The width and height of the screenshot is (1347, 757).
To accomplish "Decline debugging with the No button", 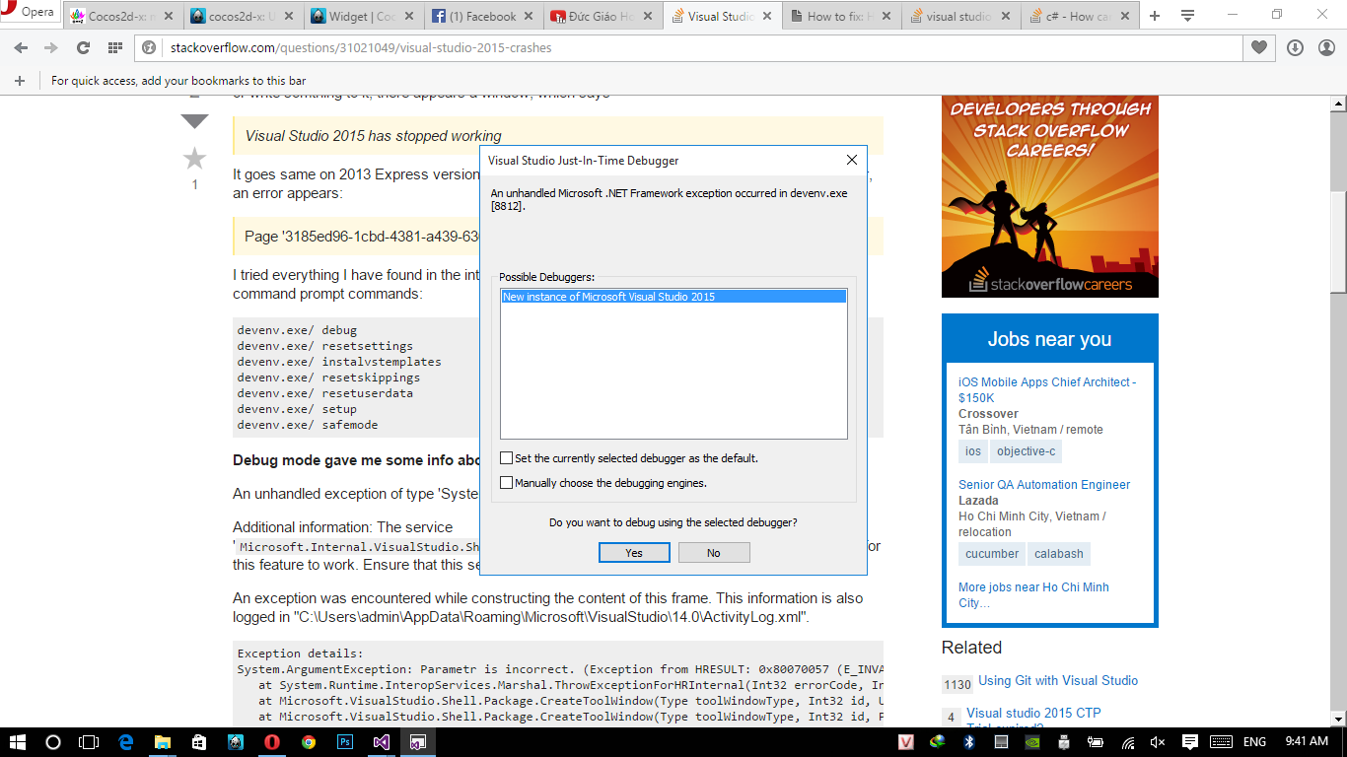I will click(714, 553).
